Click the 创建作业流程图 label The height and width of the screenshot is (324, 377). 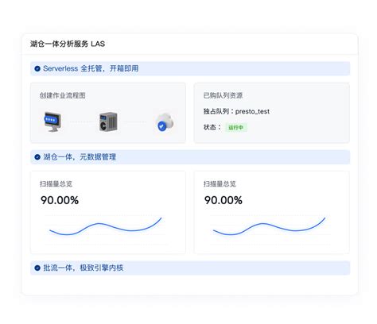tap(63, 95)
